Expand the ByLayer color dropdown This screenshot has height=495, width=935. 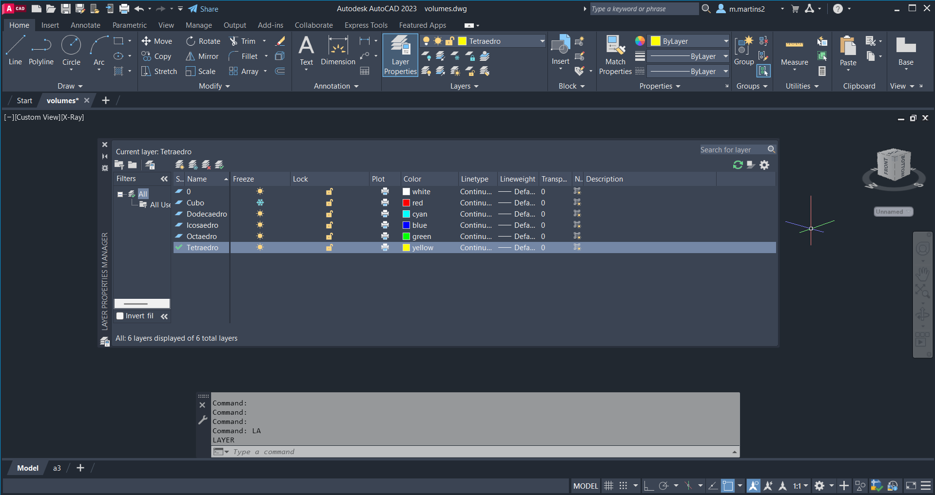(x=725, y=41)
